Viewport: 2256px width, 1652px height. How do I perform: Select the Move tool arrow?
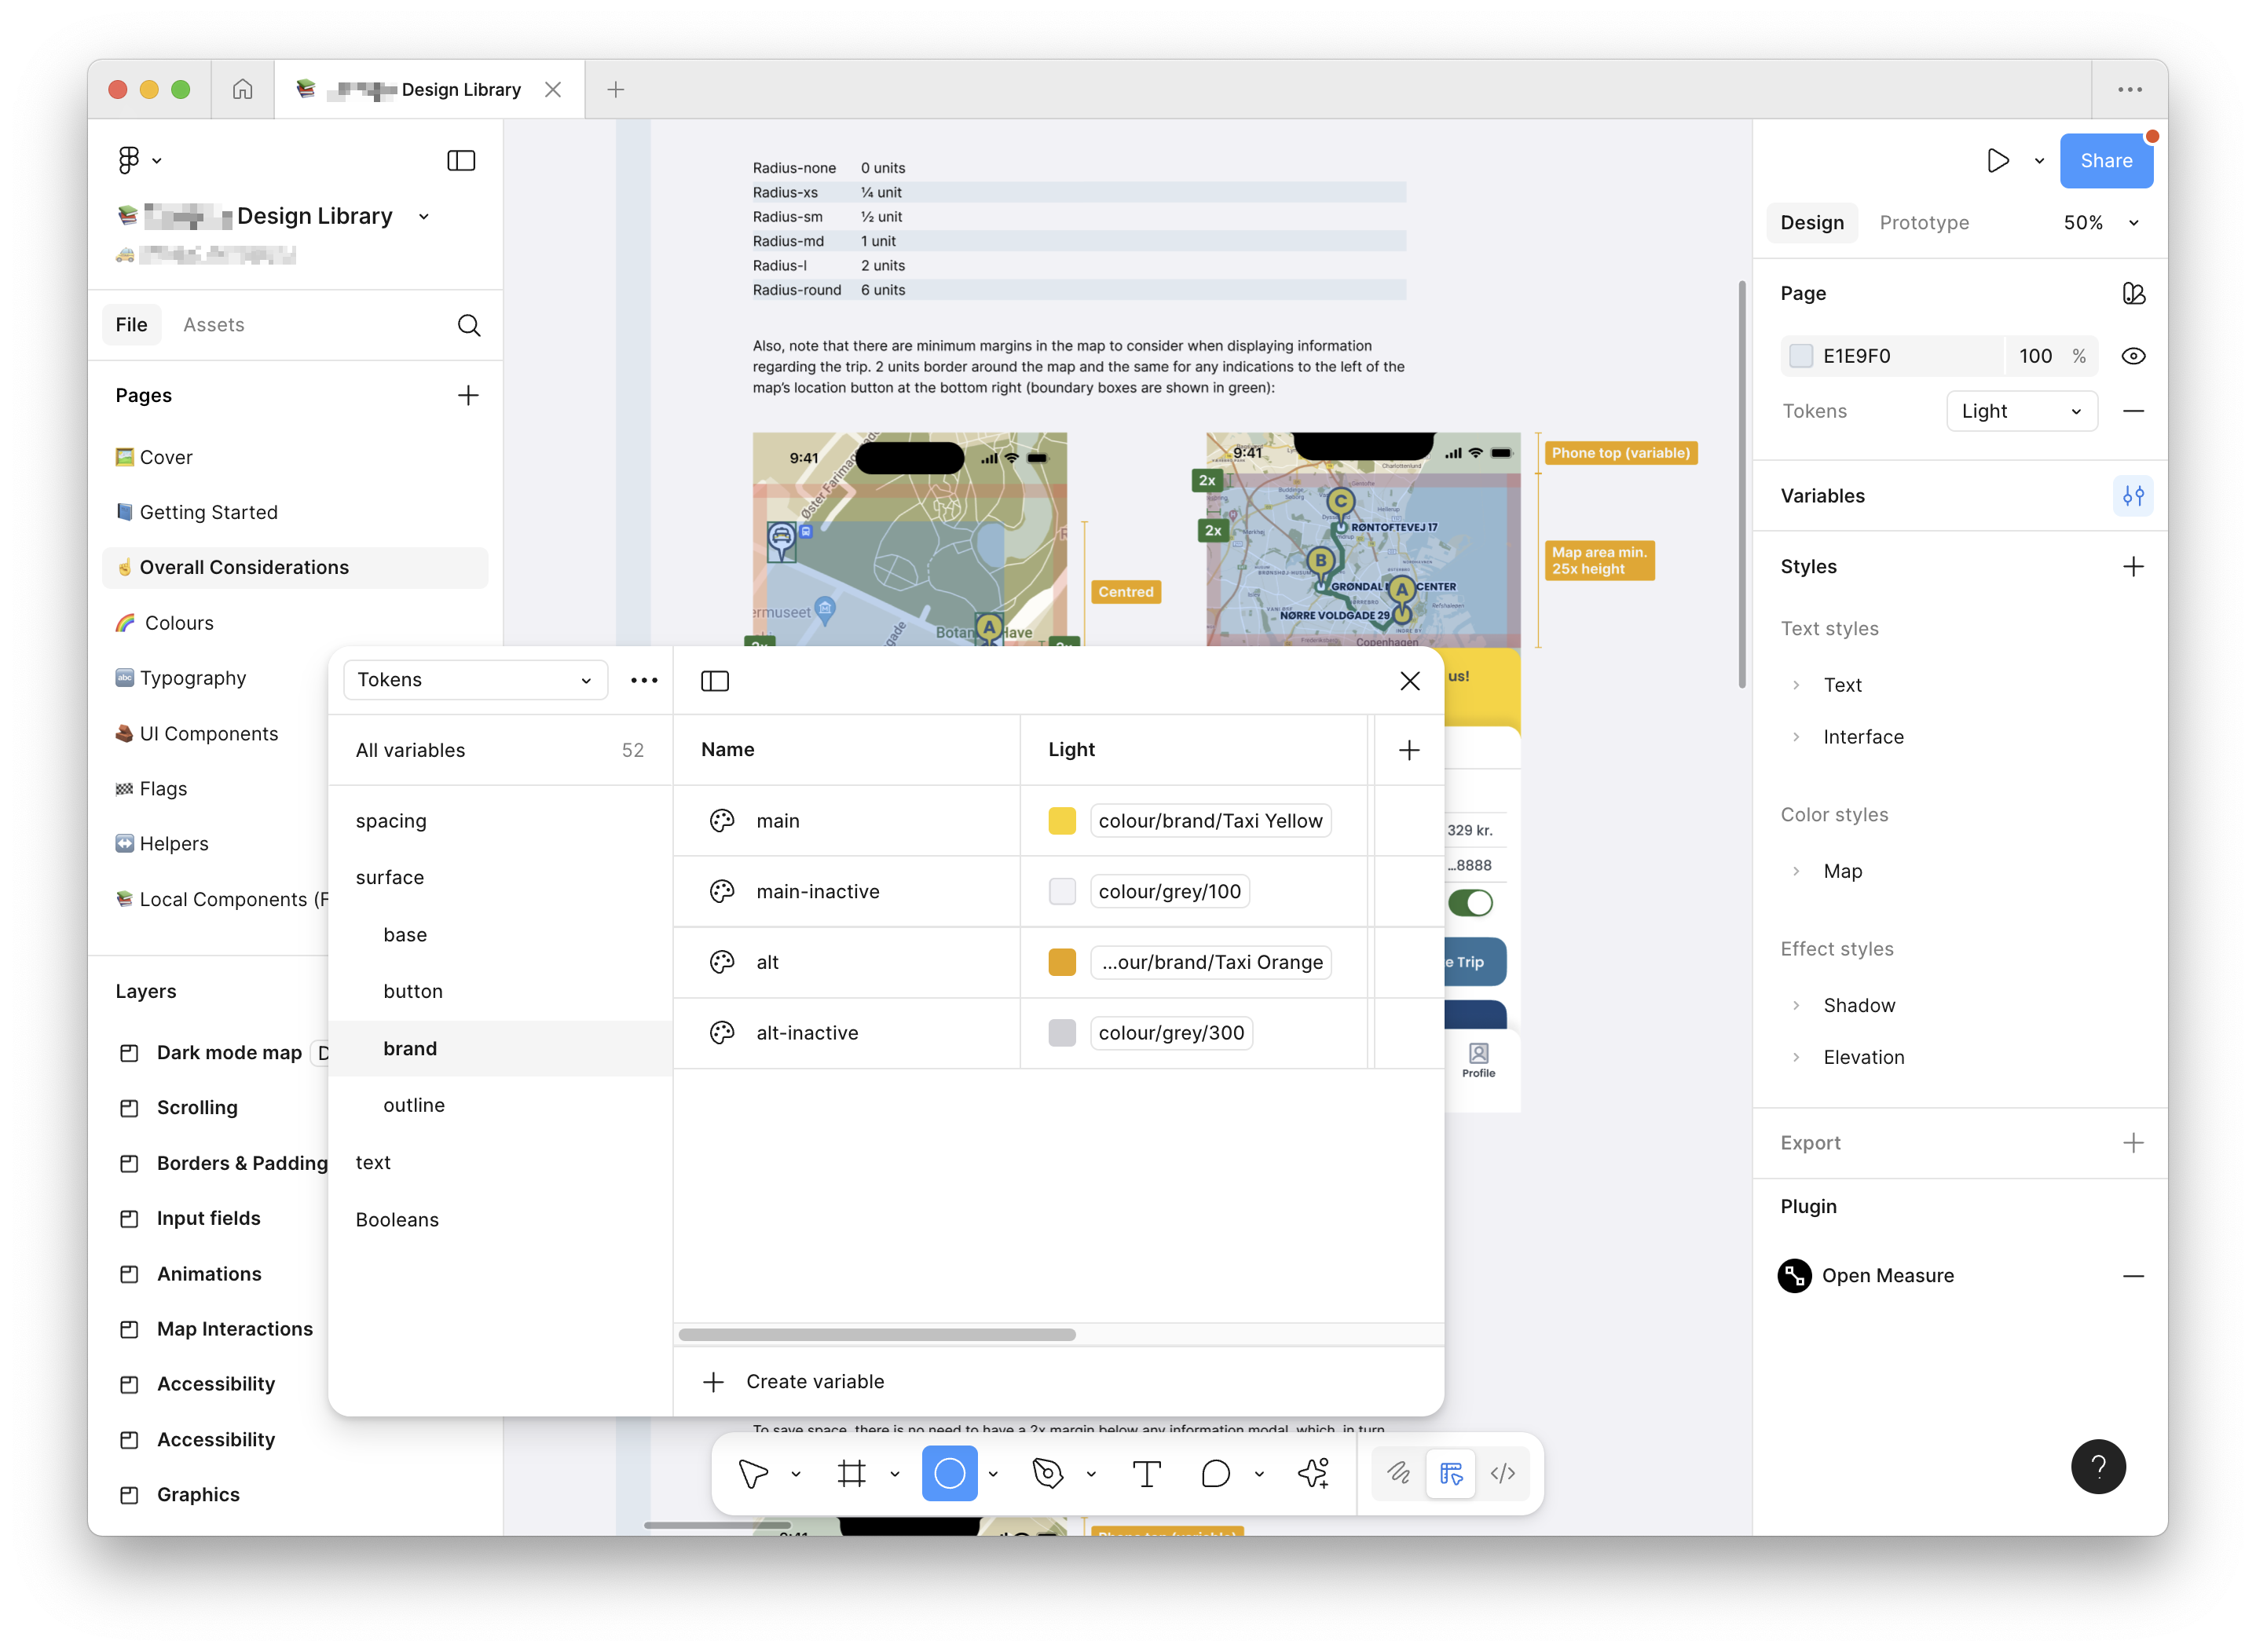(753, 1473)
